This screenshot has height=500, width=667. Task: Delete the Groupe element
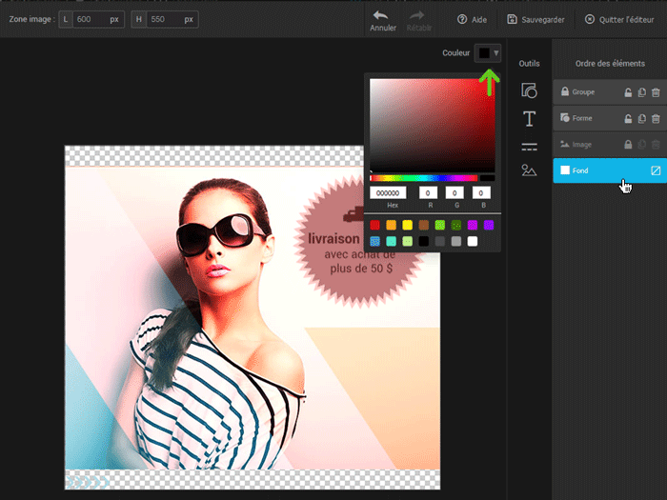pos(656,92)
